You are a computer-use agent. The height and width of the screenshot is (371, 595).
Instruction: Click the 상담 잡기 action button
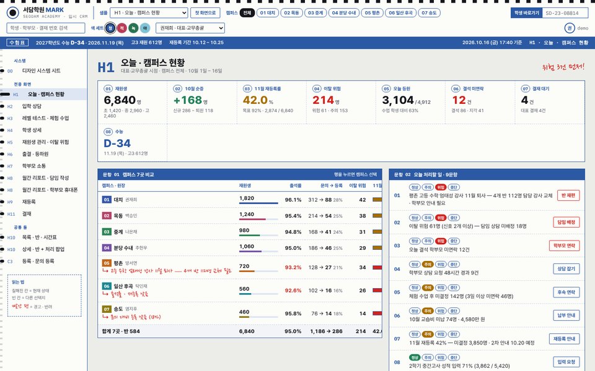pyautogui.click(x=566, y=269)
